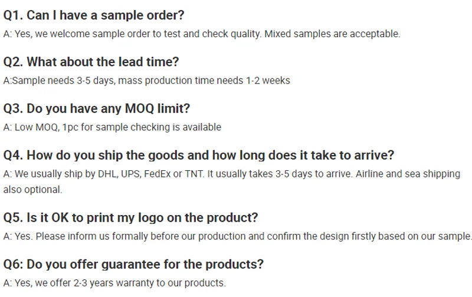This screenshot has width=472, height=297.
Task: Click the answer mentioning 1-2 weeks mass production
Action: [146, 81]
